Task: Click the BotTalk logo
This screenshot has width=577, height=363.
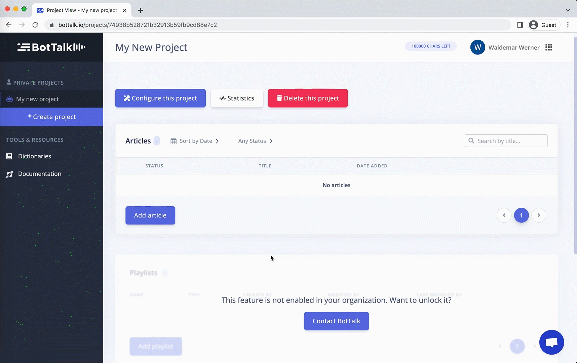Action: (x=51, y=47)
